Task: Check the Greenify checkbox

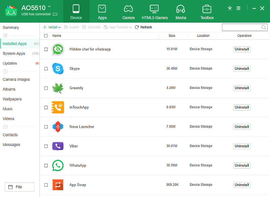Action: click(x=46, y=88)
